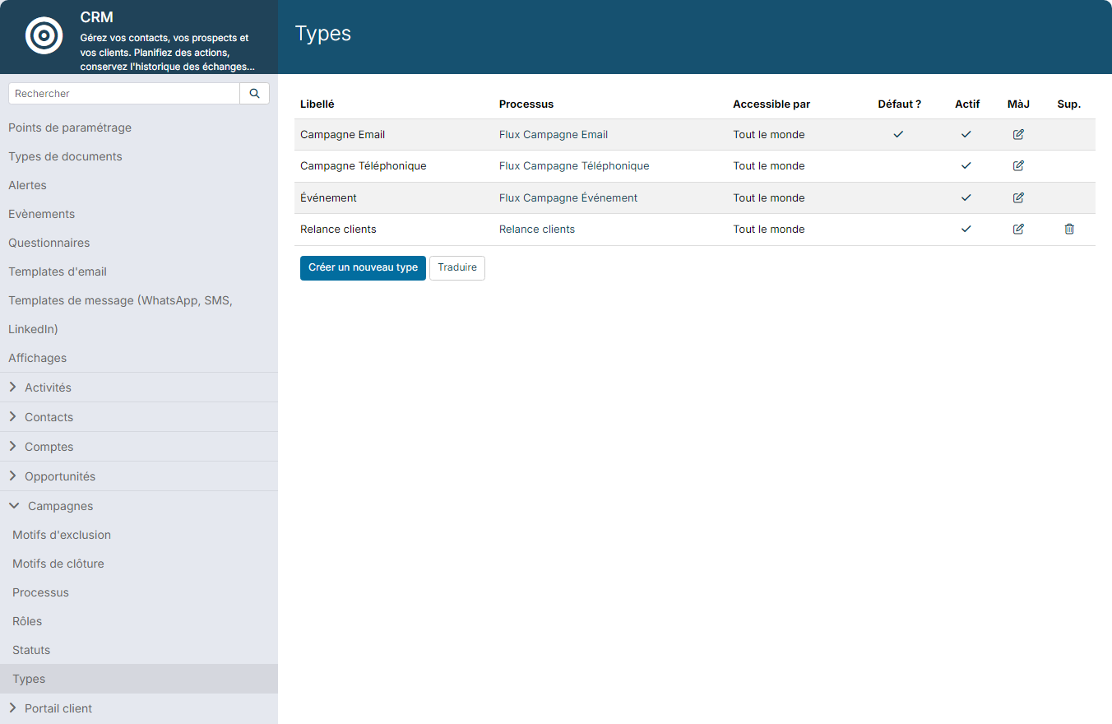Click Créer un nouveau type button
1112x724 pixels.
[x=363, y=267]
